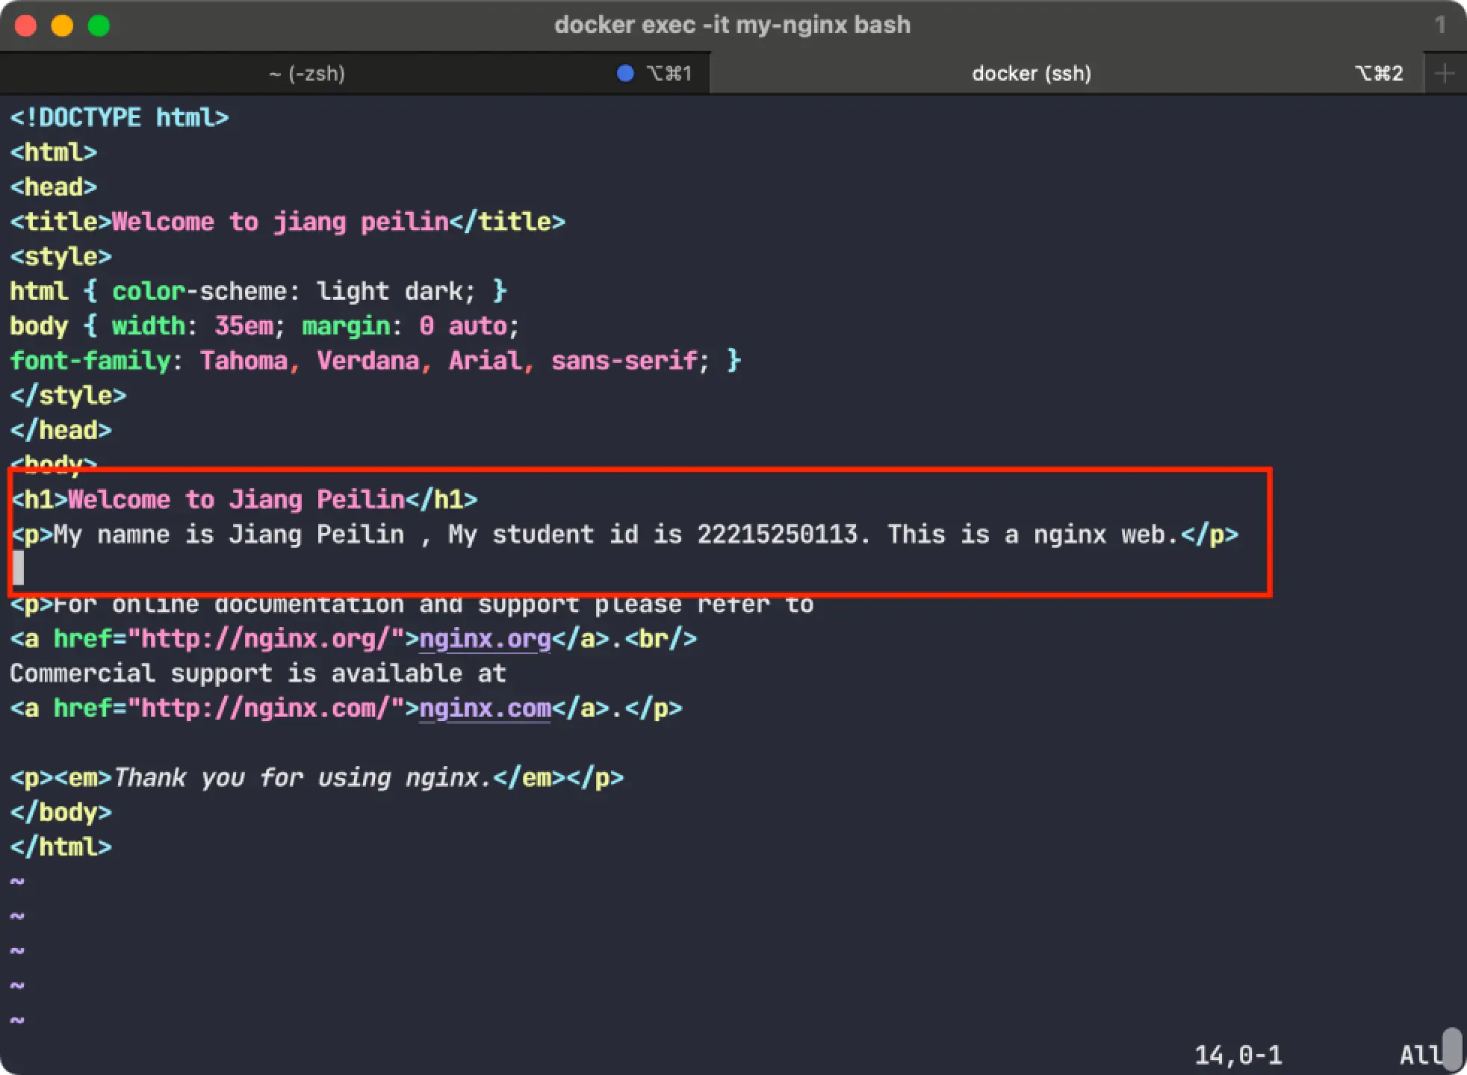Click the vim cursor block on empty line
Screen dimensions: 1467x1075
[x=18, y=569]
